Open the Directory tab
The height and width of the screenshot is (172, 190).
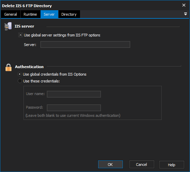69,14
